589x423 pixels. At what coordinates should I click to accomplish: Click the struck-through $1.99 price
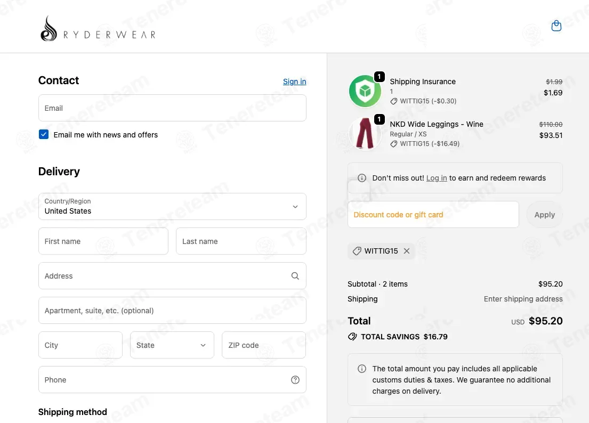click(x=554, y=82)
